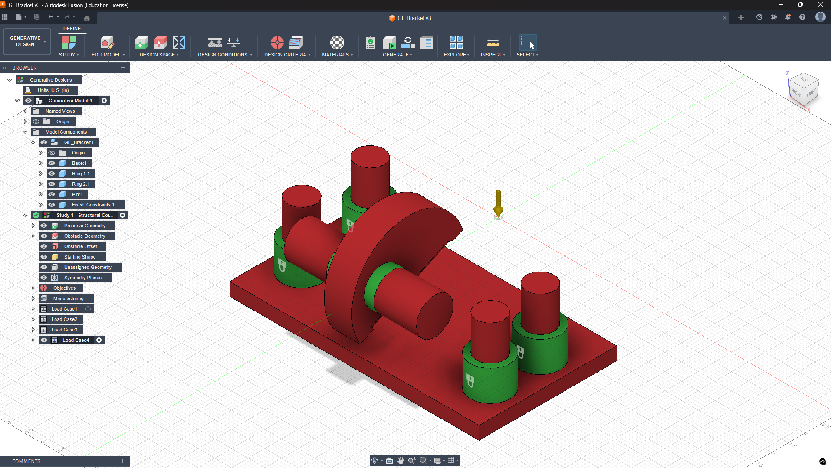Image resolution: width=831 pixels, height=468 pixels.
Task: Hide the Pin:1 component
Action: click(52, 194)
